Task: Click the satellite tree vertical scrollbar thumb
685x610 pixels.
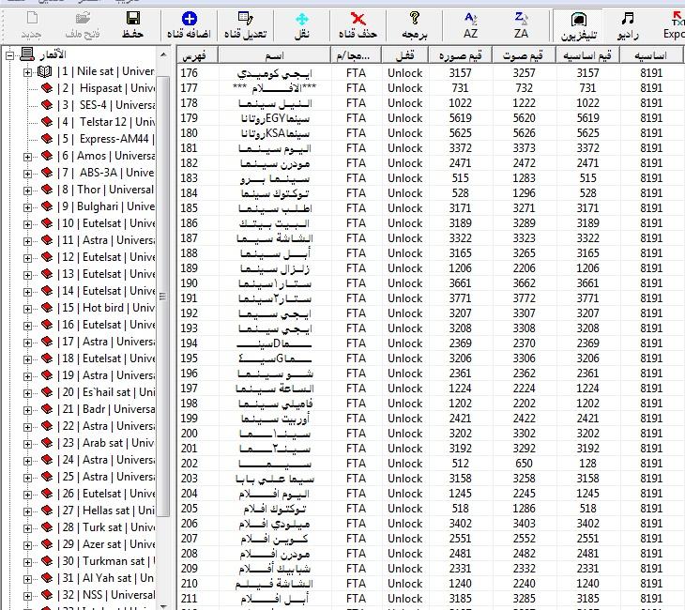Action: pyautogui.click(x=162, y=297)
